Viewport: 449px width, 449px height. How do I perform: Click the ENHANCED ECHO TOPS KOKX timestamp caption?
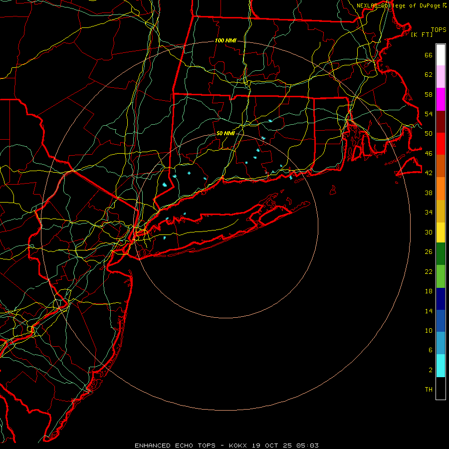(x=226, y=446)
